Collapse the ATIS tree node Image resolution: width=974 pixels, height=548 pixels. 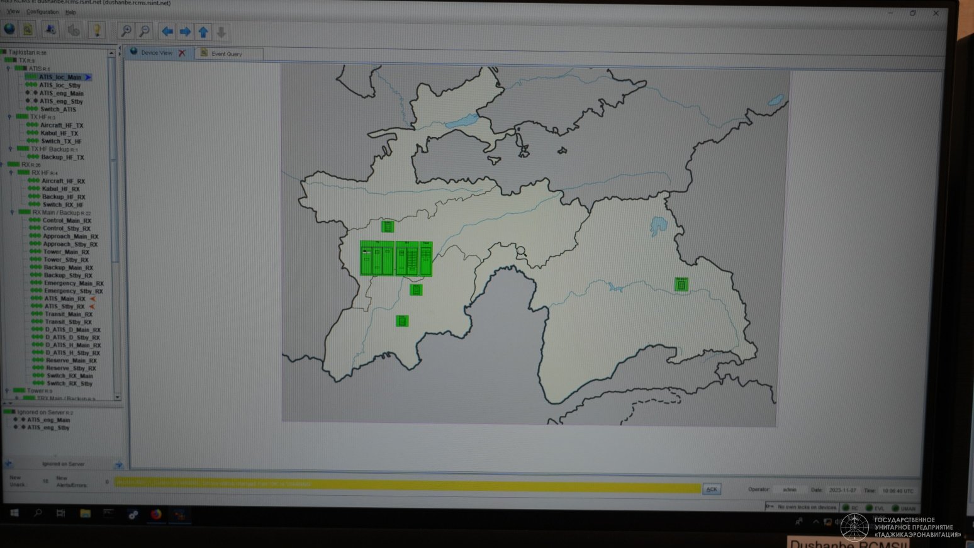[x=8, y=69]
